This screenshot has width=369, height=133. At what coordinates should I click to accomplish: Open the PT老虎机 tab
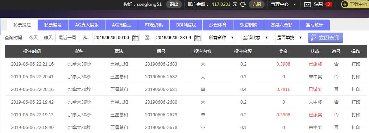[x=154, y=25]
